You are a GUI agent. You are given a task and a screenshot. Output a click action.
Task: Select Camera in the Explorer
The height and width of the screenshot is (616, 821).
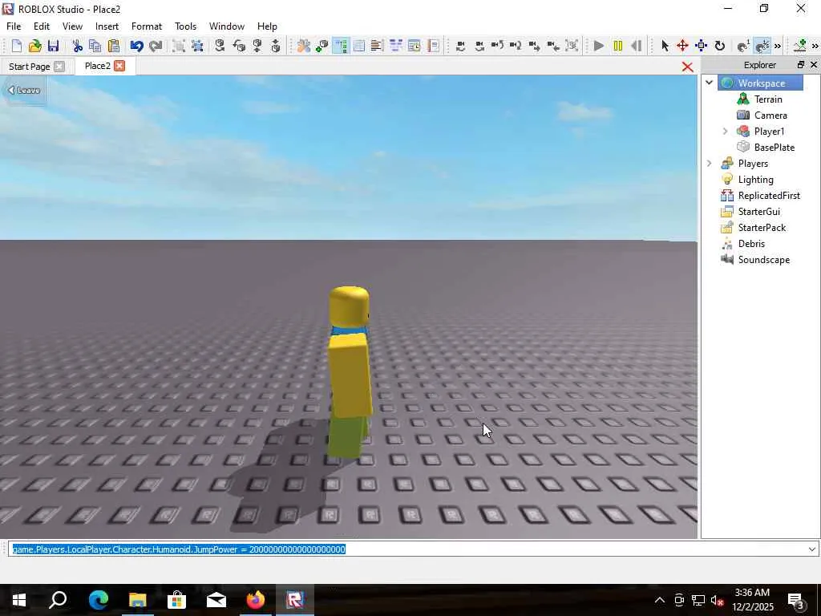770,115
